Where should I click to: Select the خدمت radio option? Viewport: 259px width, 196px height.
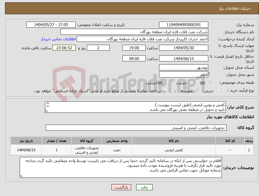coord(191,82)
